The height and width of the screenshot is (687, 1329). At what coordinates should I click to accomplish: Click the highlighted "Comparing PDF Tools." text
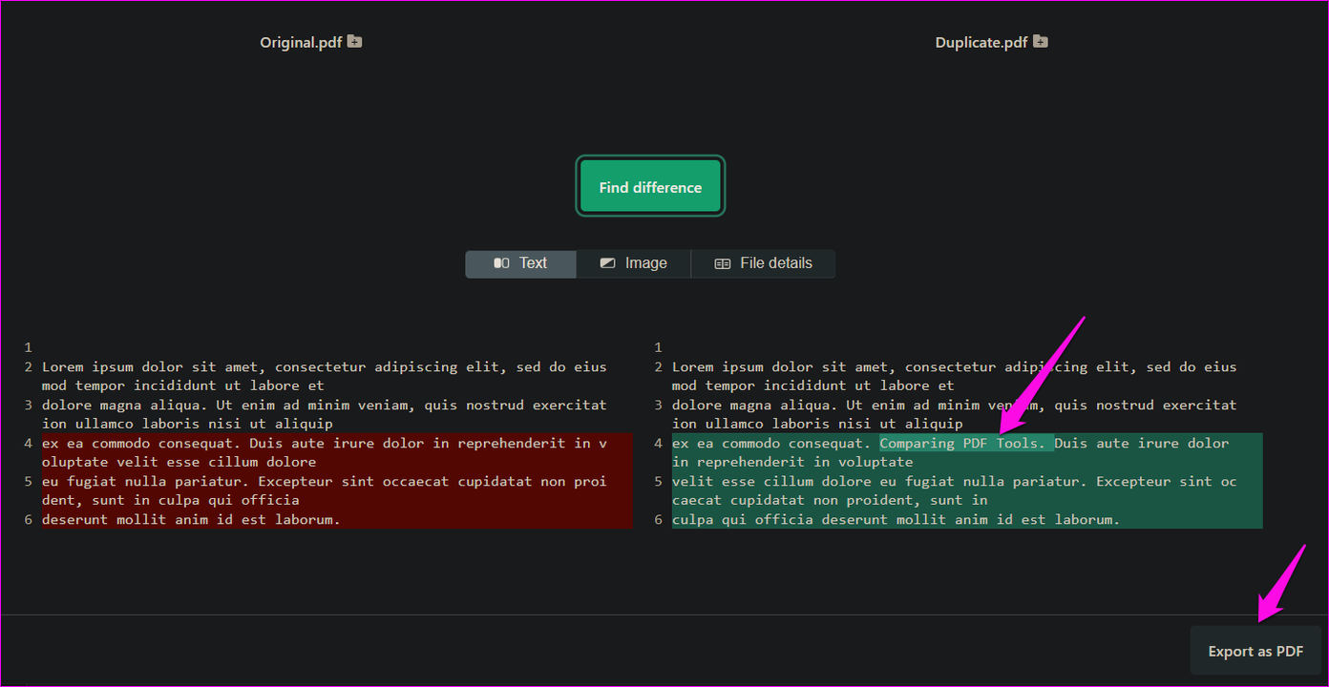[965, 443]
